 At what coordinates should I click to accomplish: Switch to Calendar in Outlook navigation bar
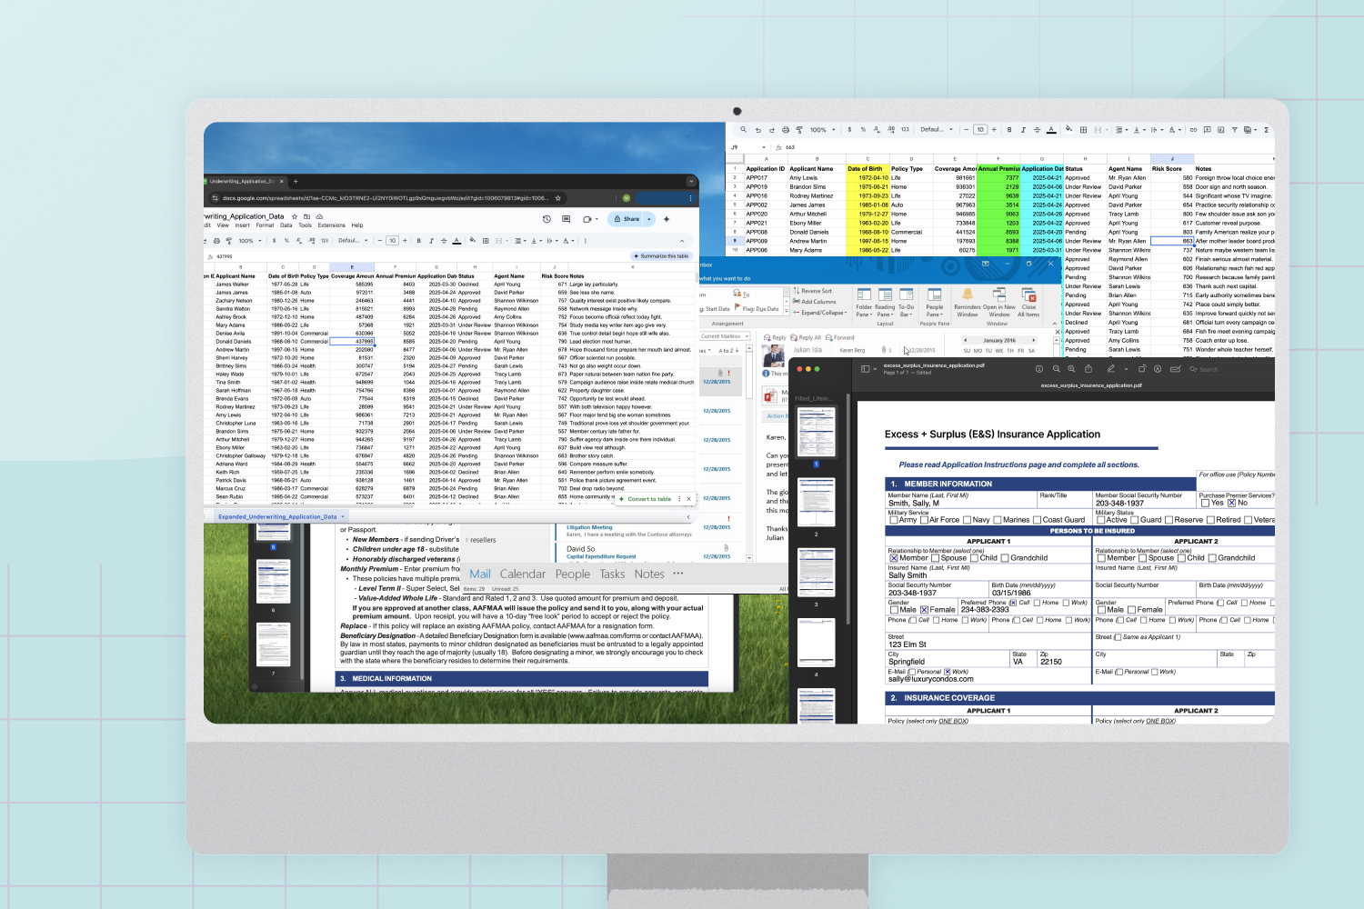coord(523,574)
